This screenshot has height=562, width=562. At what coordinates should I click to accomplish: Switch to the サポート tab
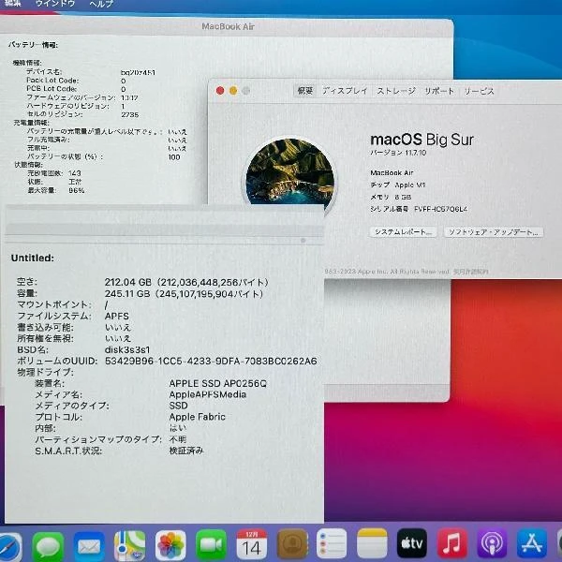[439, 91]
